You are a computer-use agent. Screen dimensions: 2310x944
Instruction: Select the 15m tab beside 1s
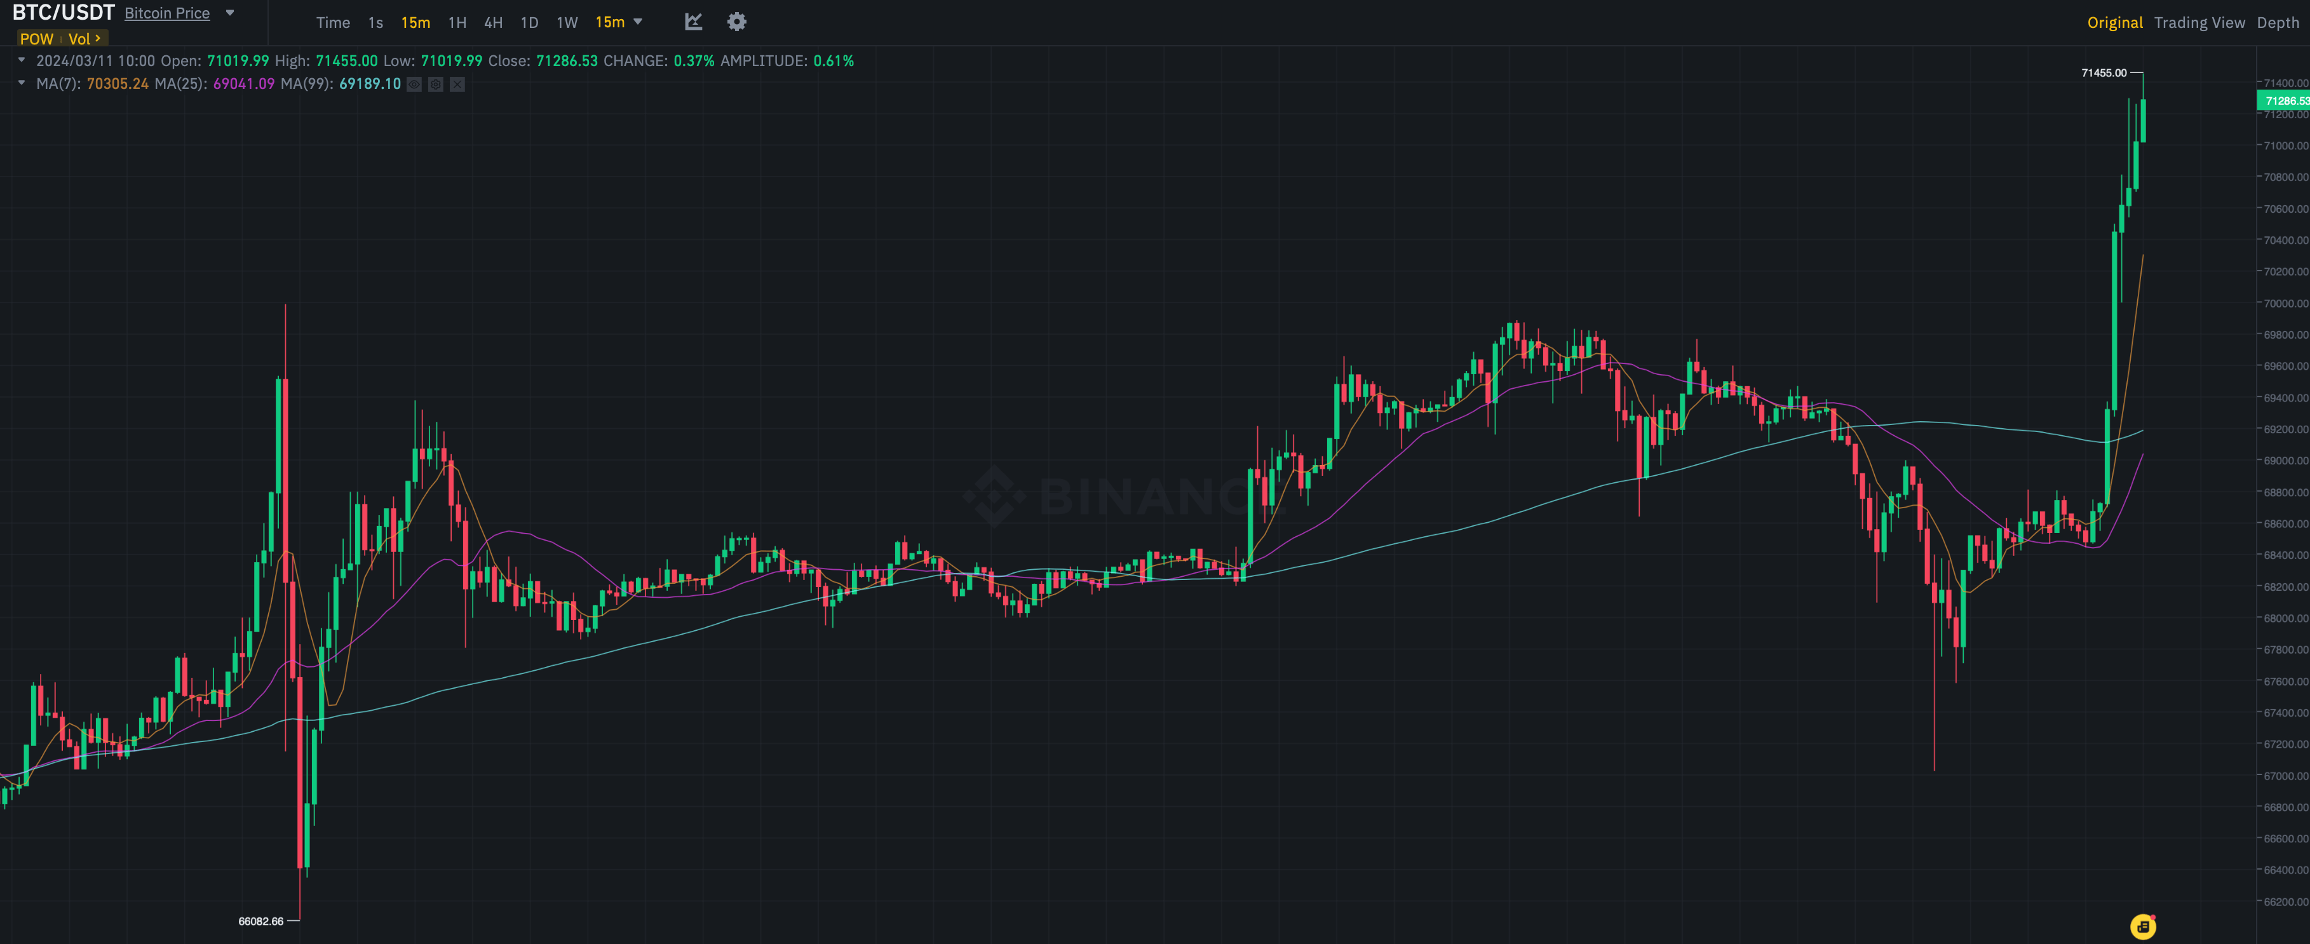point(415,22)
